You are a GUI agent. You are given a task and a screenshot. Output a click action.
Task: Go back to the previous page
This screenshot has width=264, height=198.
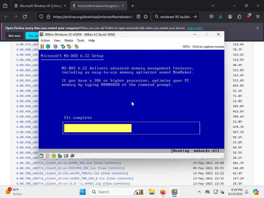(6, 17)
